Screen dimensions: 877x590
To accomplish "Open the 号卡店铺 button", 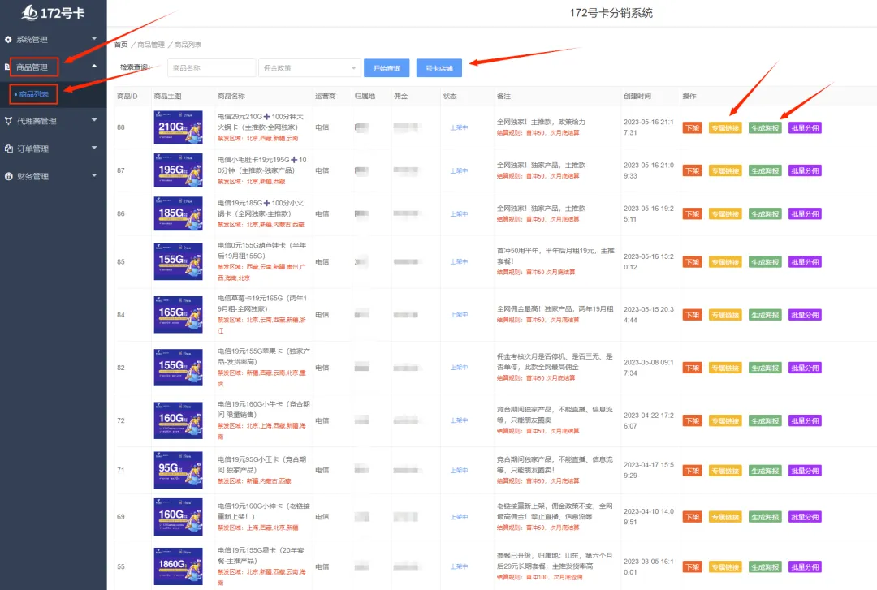I will click(x=439, y=69).
